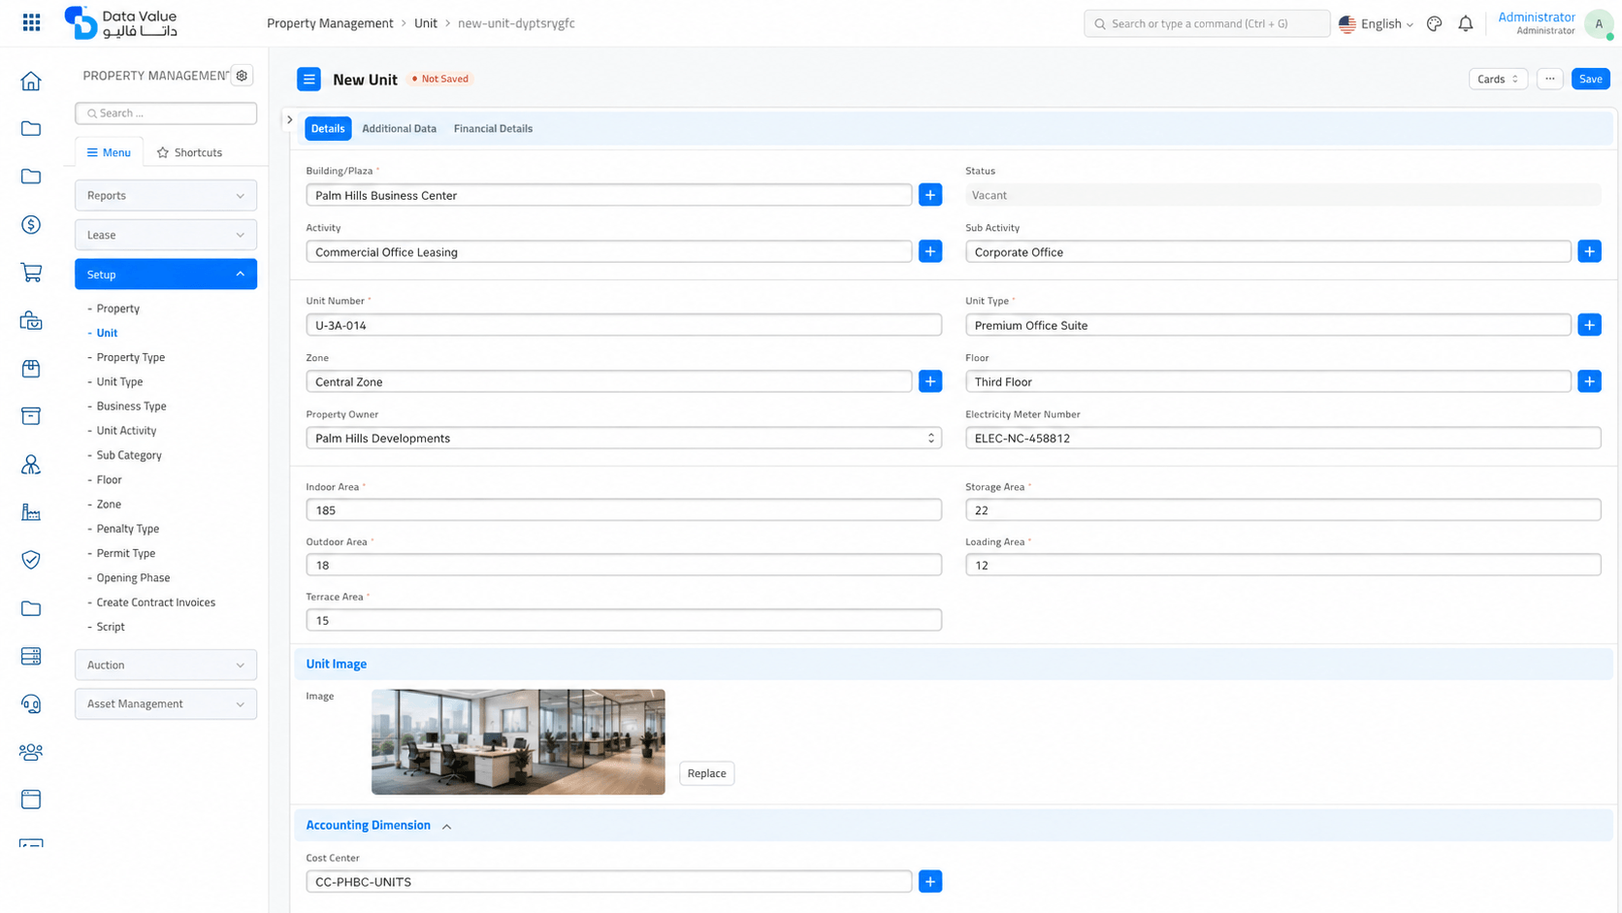The image size is (1622, 913).
Task: Open the shopping cart sidebar icon
Action: tap(31, 273)
